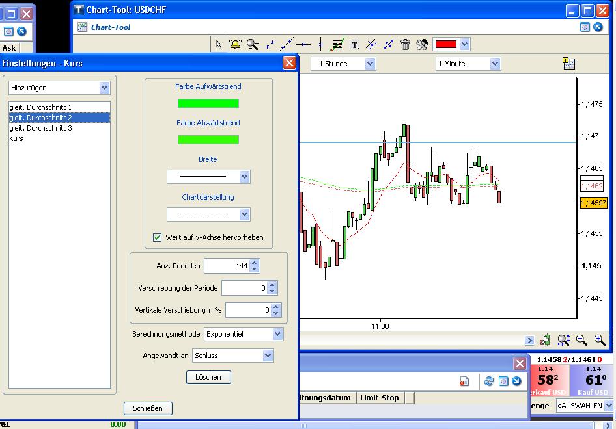
Task: Select the text annotation tool
Action: coord(354,45)
